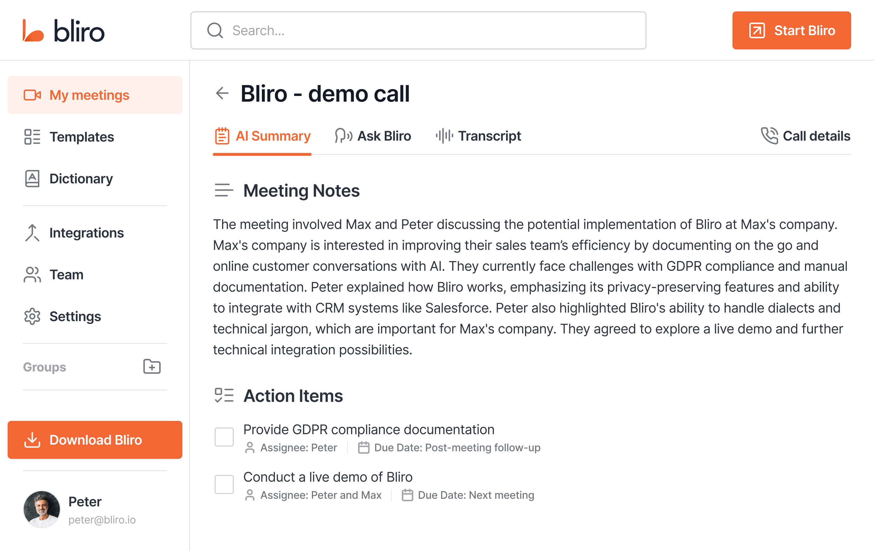The height and width of the screenshot is (551, 874).
Task: Click the Assignee: Peter label
Action: [x=299, y=447]
